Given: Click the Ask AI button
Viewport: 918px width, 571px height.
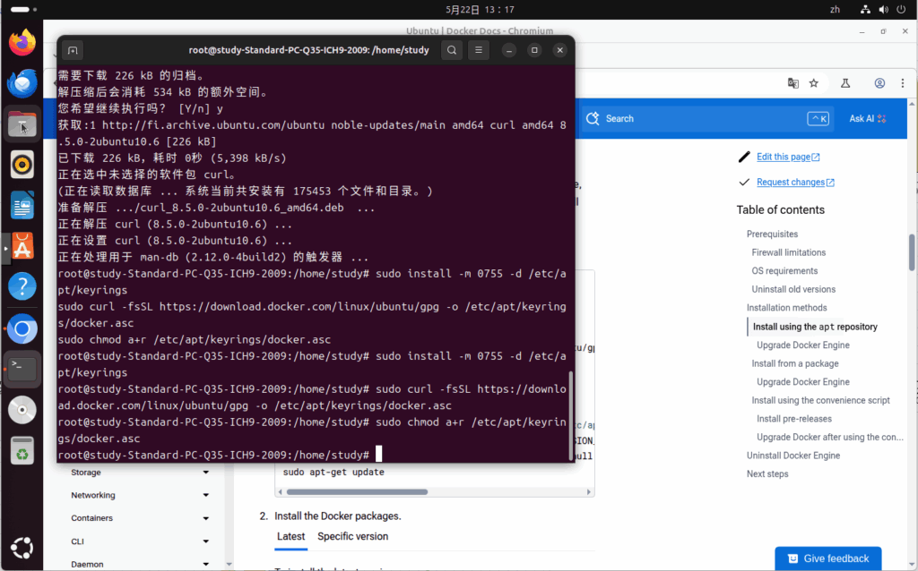Looking at the screenshot, I should pyautogui.click(x=868, y=119).
